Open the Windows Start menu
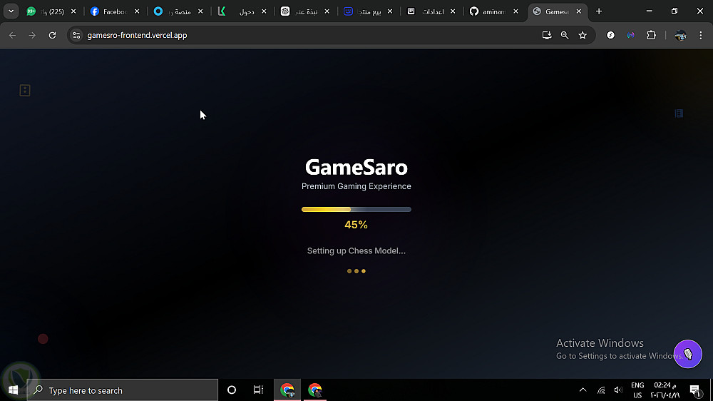 click(x=13, y=390)
